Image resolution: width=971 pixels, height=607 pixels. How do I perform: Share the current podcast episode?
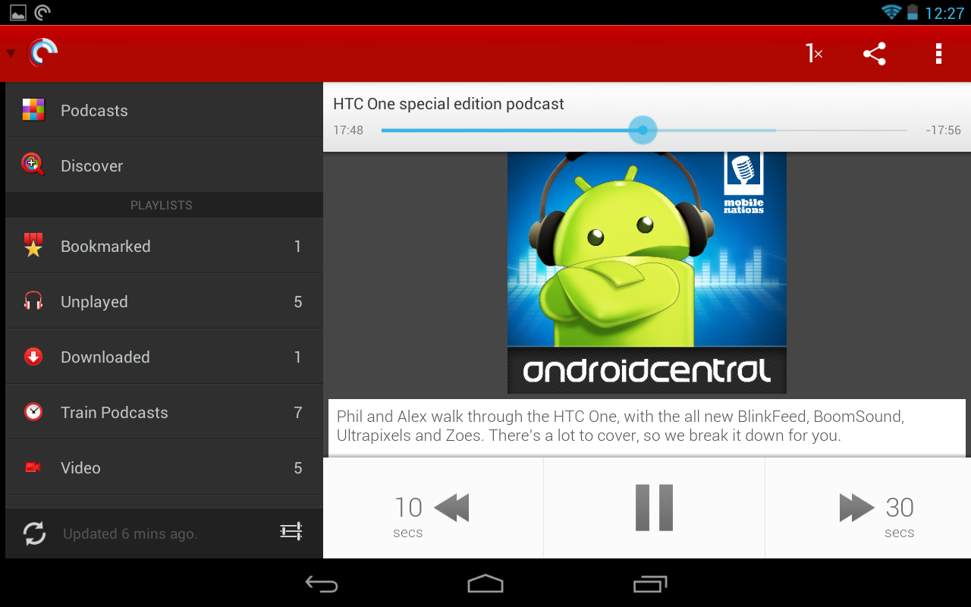pos(875,53)
